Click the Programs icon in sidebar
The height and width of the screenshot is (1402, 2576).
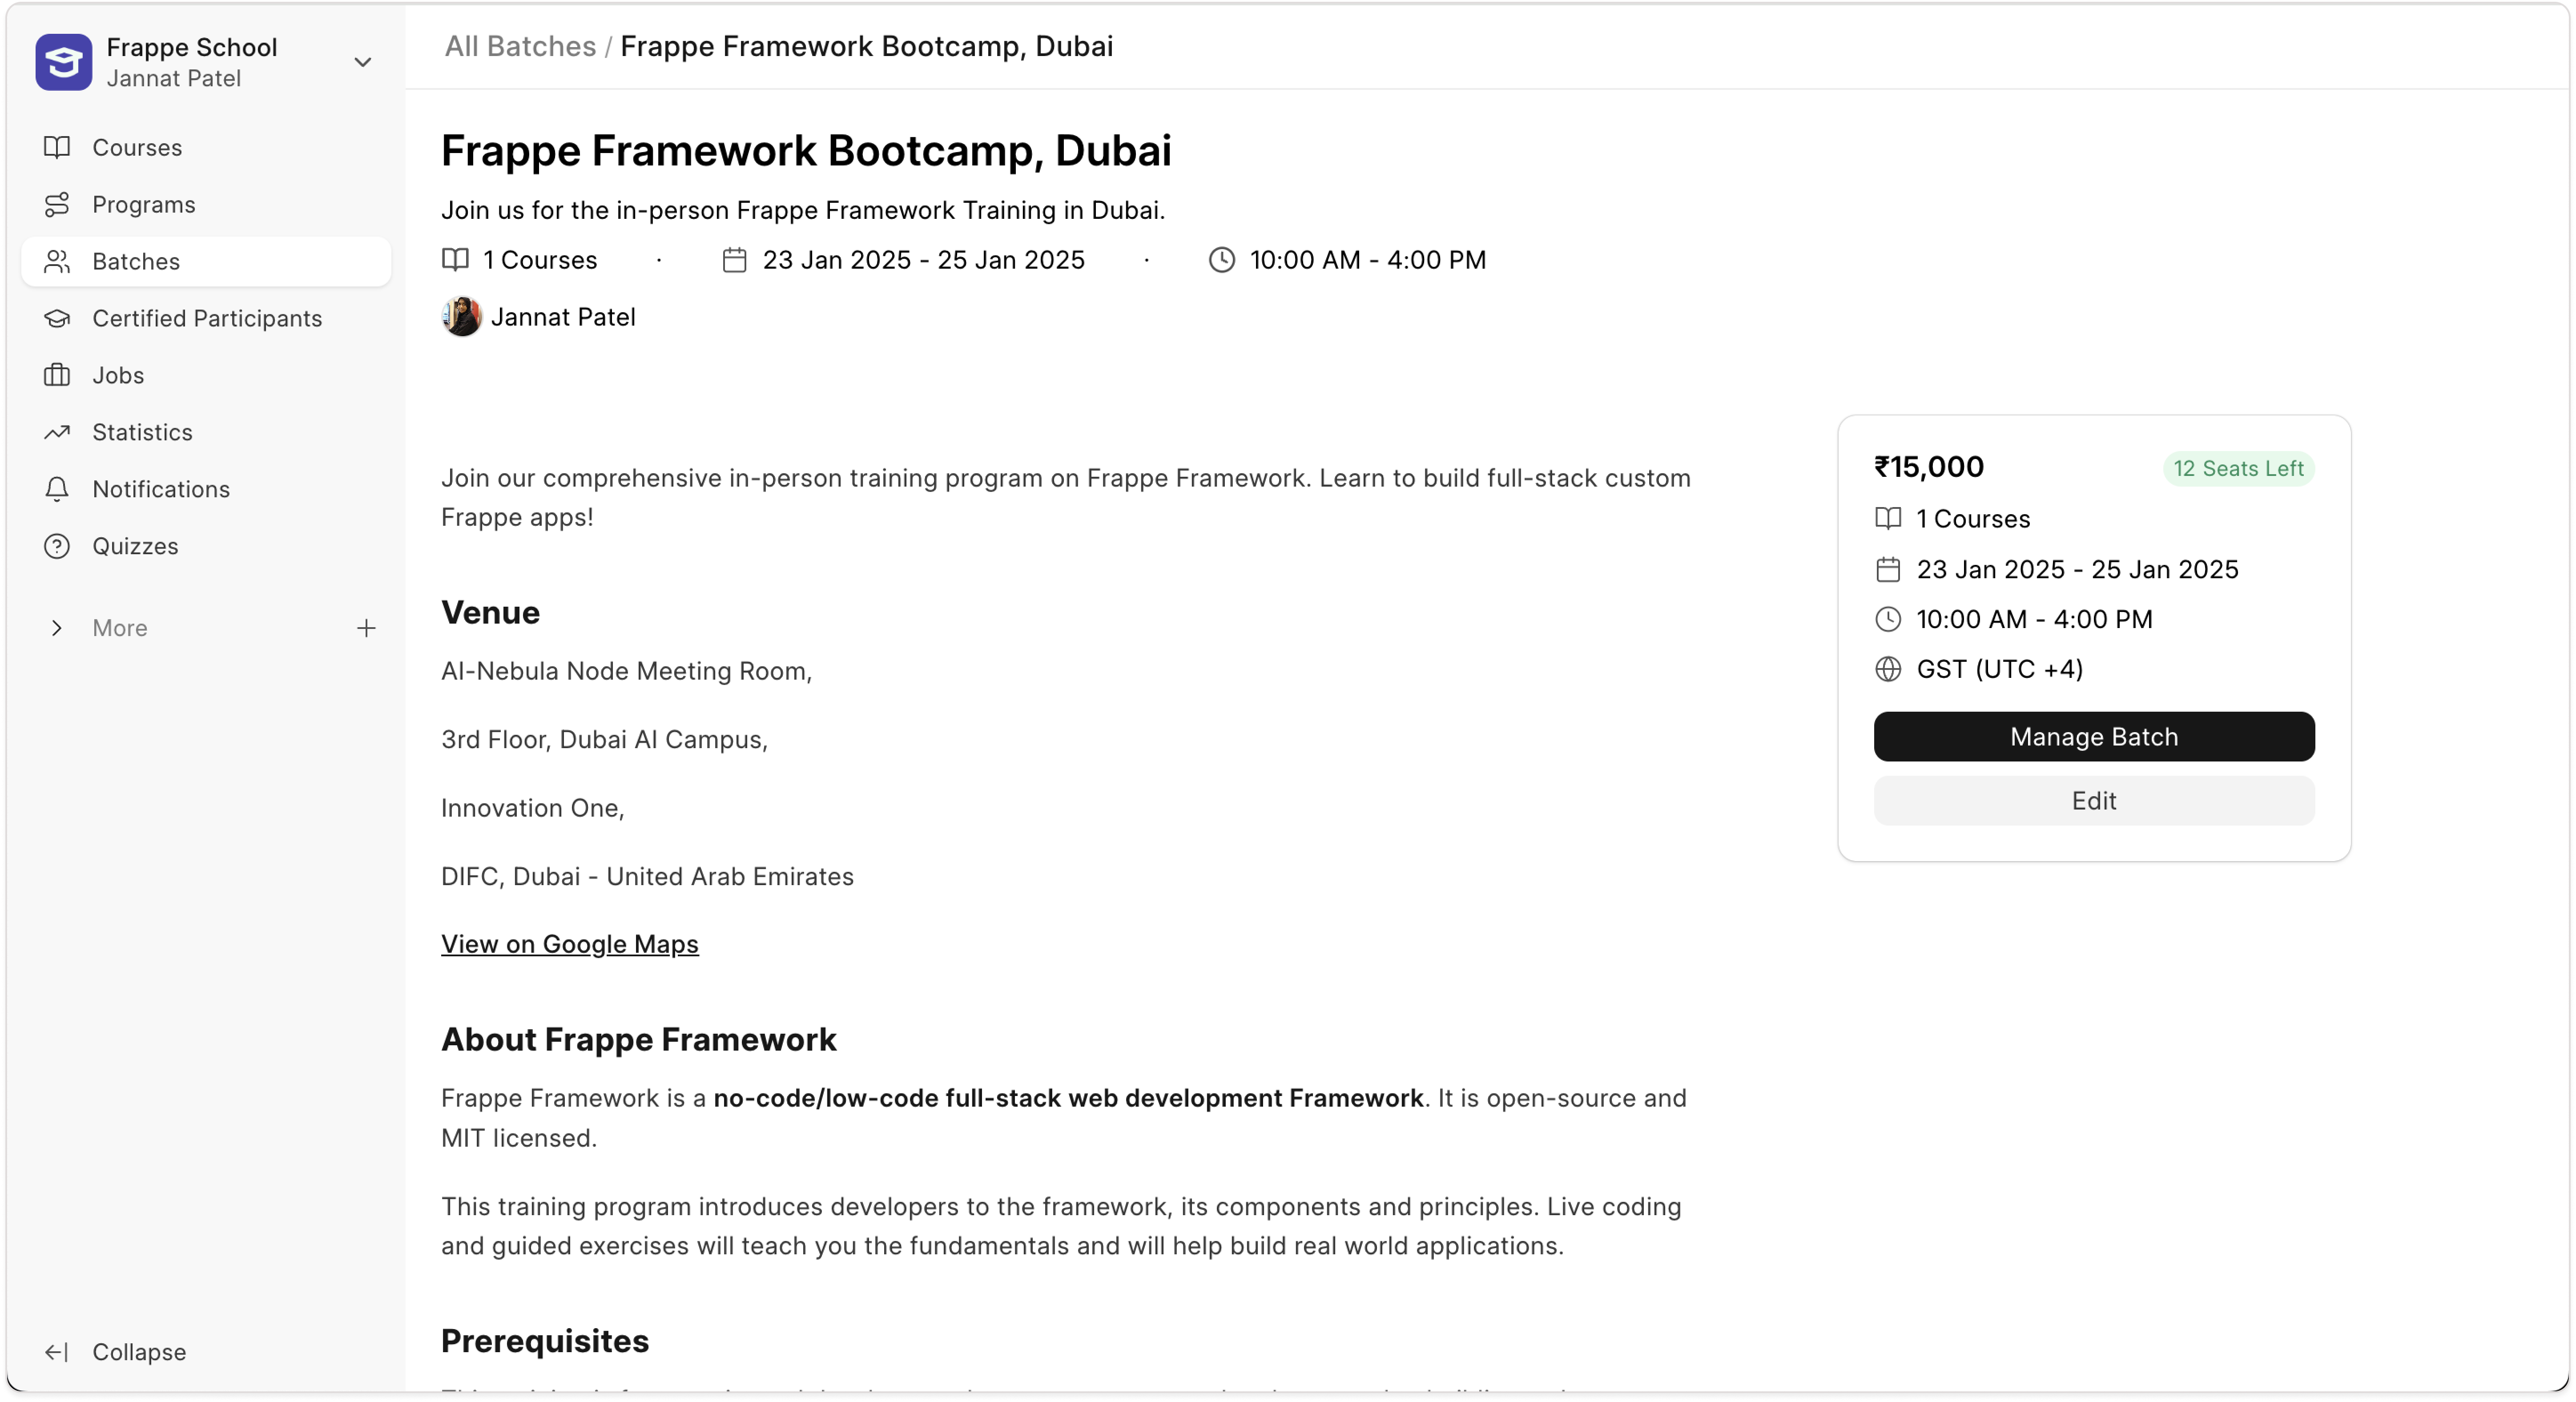[57, 205]
